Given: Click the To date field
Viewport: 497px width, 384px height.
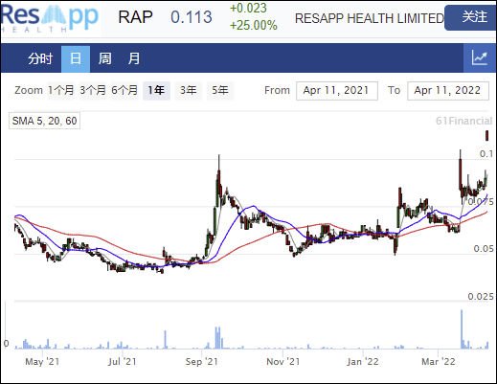Looking at the screenshot, I should (448, 91).
